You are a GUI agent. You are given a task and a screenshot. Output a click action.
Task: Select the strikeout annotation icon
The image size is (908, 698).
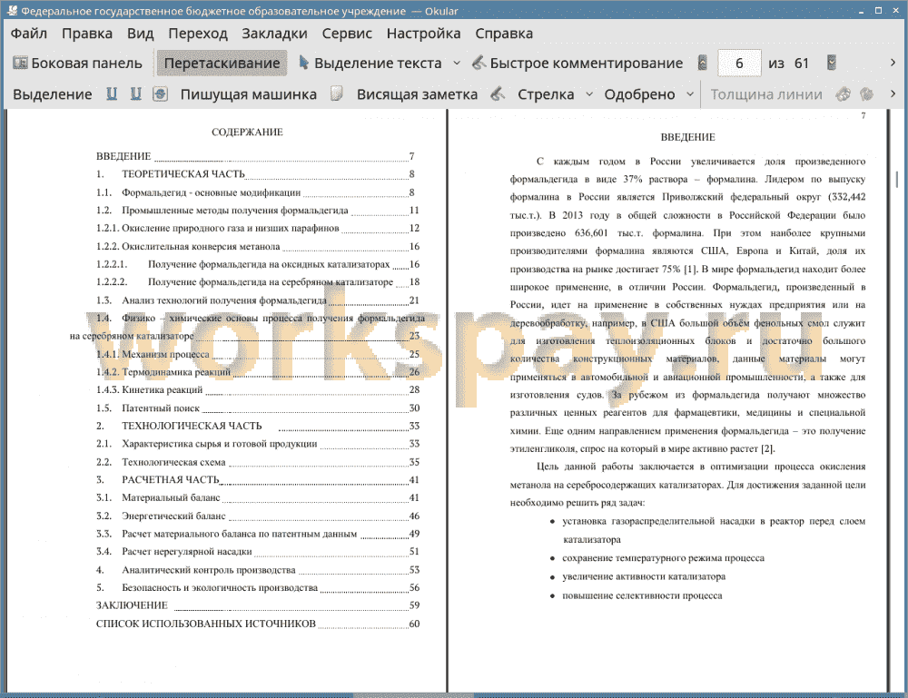(160, 94)
